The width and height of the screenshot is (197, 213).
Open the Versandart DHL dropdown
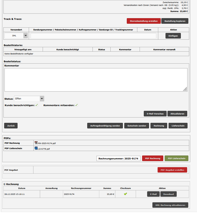click(x=26, y=35)
